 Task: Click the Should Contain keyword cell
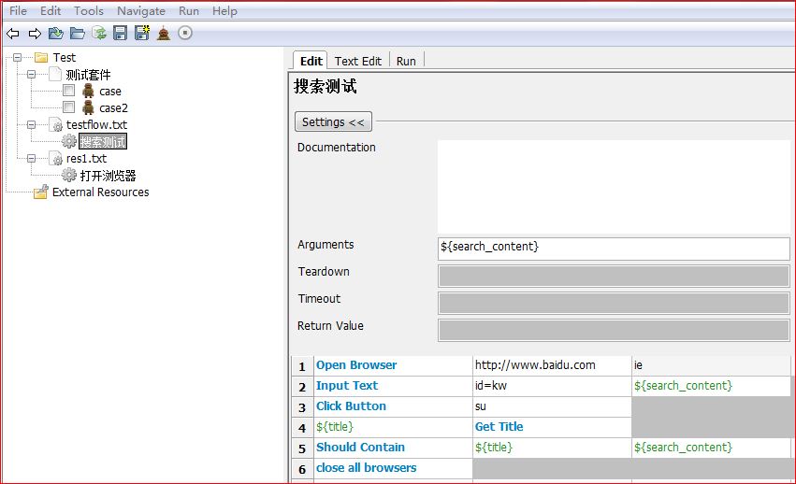394,448
